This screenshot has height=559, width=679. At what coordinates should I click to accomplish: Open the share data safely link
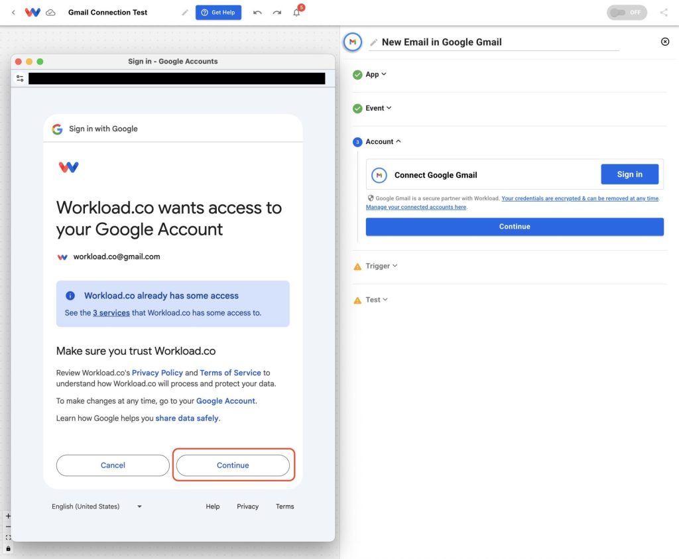(x=187, y=418)
